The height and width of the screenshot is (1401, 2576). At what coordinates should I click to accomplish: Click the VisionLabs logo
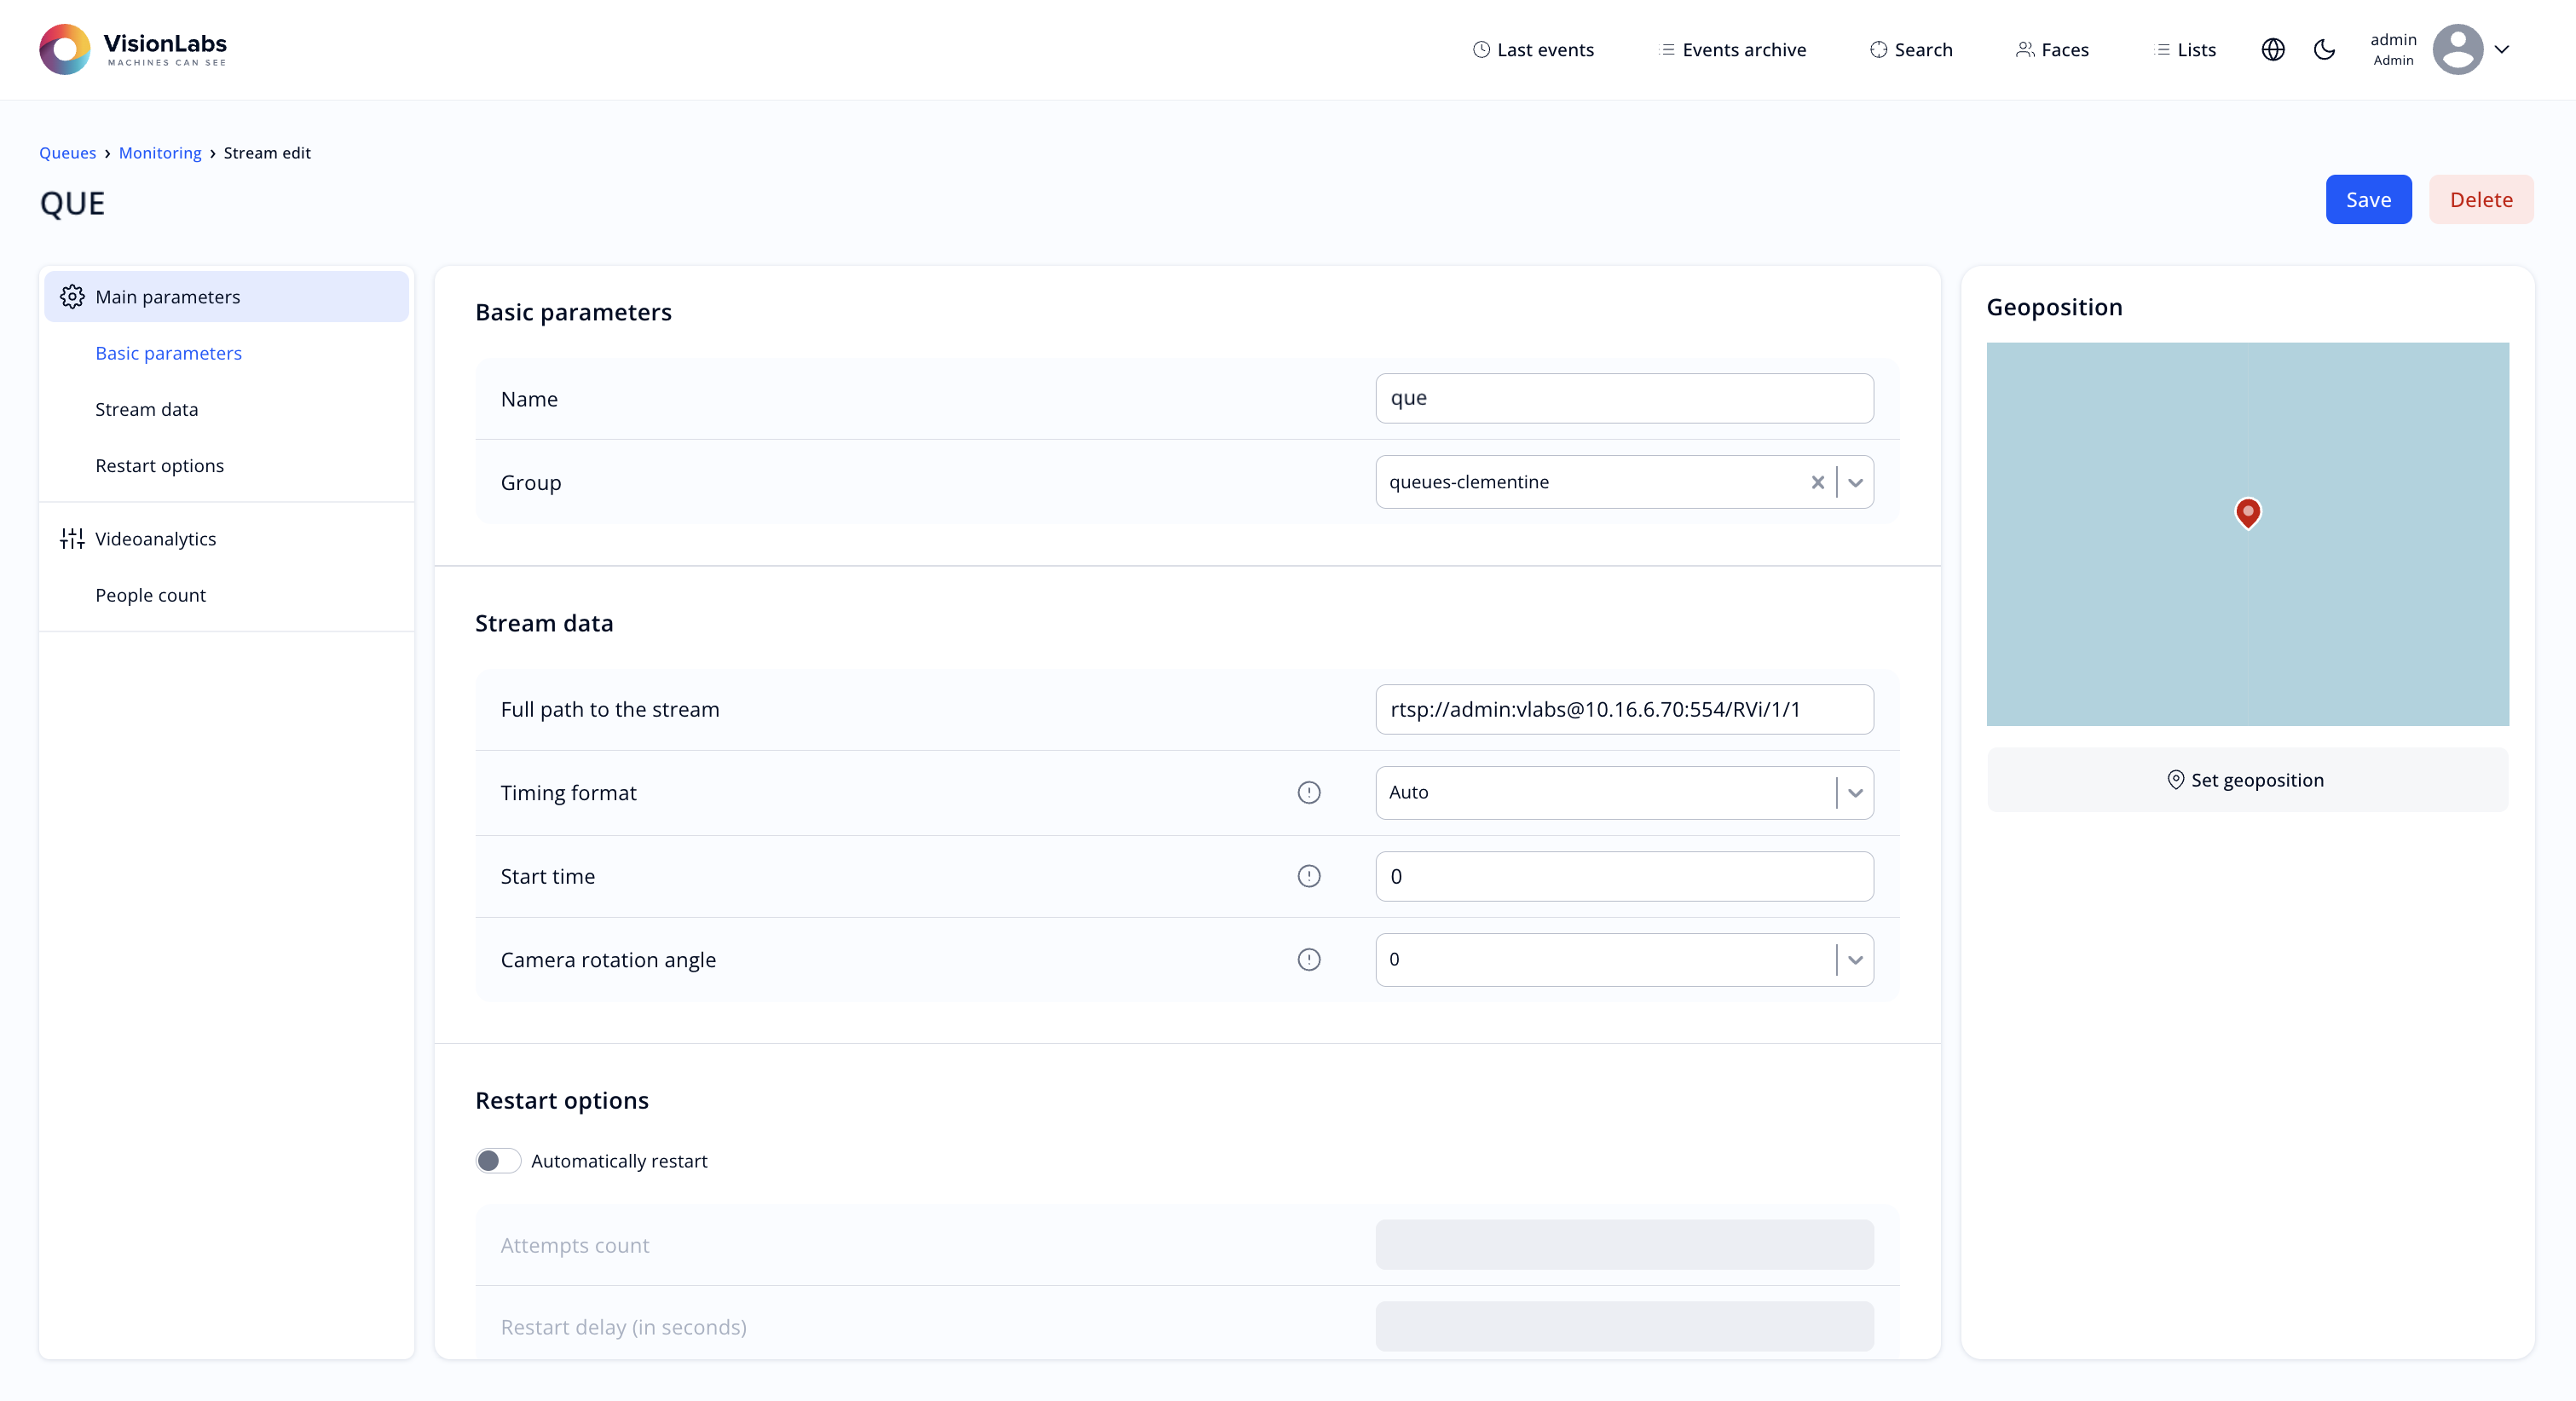click(133, 49)
